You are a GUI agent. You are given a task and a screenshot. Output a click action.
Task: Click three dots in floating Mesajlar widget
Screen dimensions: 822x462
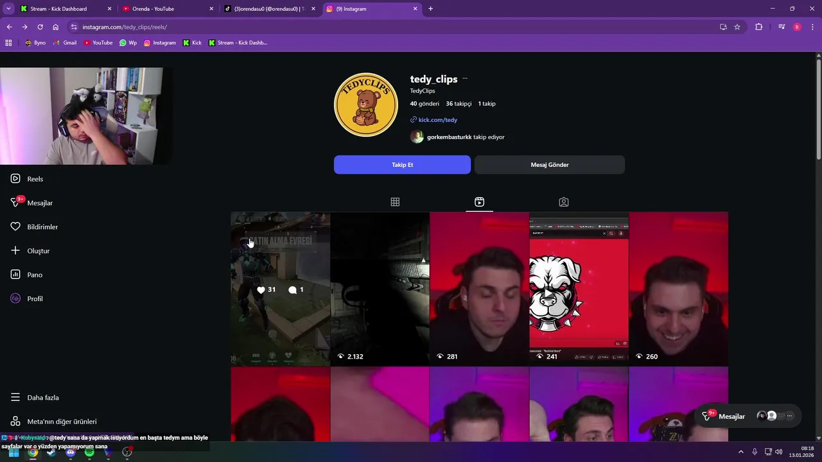click(789, 416)
